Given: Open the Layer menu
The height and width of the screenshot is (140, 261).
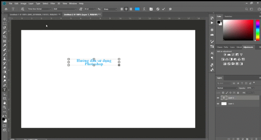Looking at the screenshot, I should click(31, 4).
